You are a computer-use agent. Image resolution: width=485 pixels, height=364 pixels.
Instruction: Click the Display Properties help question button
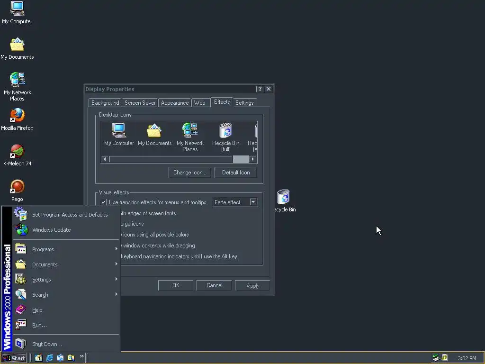(260, 89)
